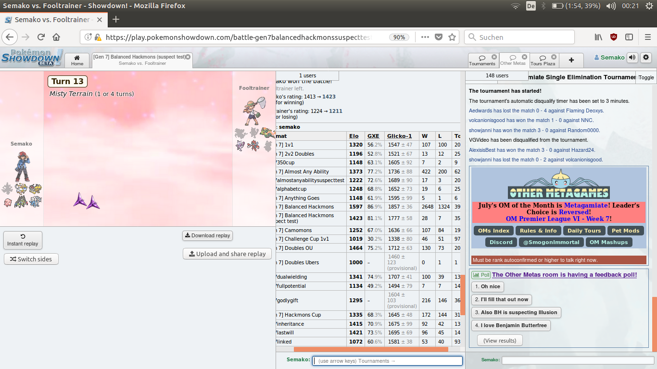
Task: Open page actions three-dot menu
Action: coord(425,37)
